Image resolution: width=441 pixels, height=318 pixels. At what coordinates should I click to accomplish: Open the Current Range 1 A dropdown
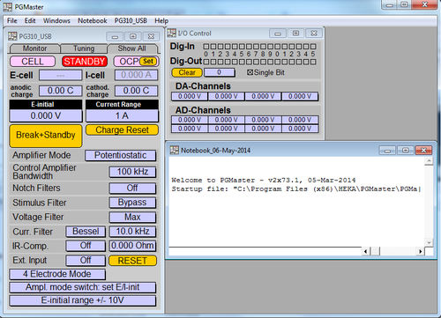pyautogui.click(x=122, y=115)
